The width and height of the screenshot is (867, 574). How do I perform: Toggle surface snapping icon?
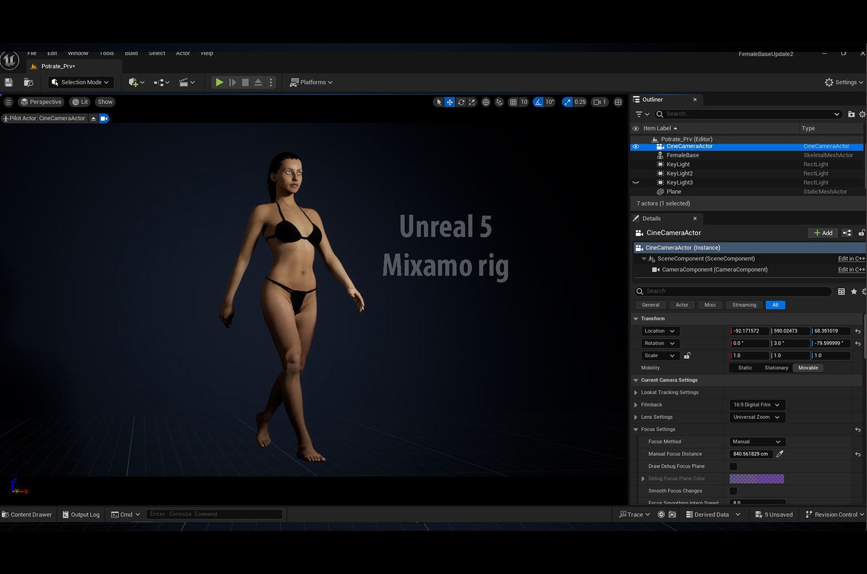point(499,102)
